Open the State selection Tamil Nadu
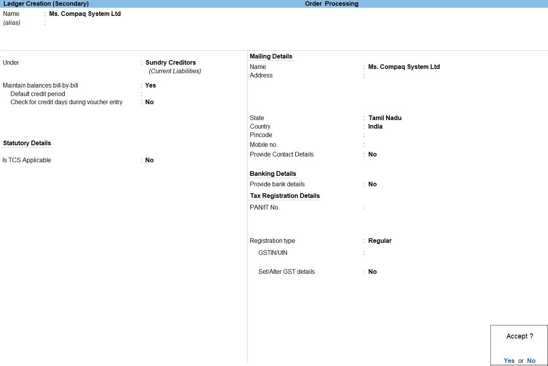 click(385, 118)
